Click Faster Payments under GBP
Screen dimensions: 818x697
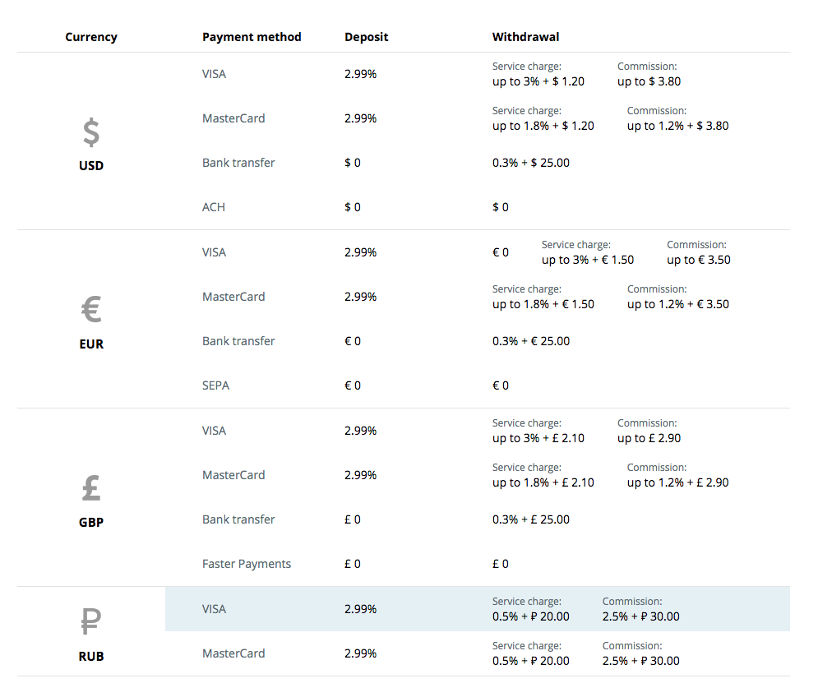pyautogui.click(x=247, y=564)
